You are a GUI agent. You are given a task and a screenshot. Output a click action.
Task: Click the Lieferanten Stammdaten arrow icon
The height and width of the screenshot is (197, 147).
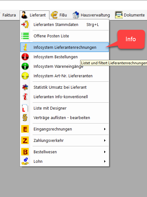point(25,24)
